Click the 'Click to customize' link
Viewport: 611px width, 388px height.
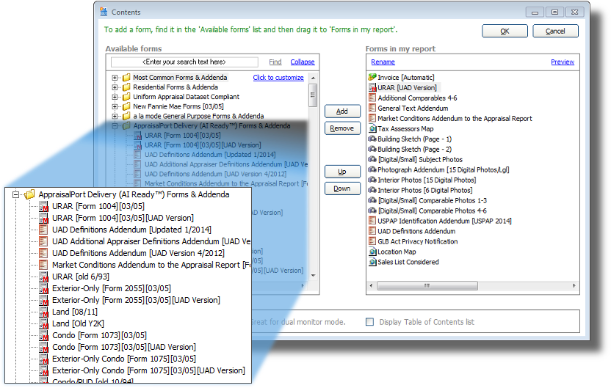278,78
